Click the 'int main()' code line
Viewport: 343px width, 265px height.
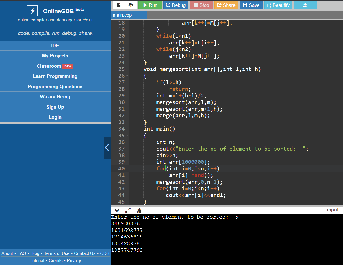[x=159, y=129]
